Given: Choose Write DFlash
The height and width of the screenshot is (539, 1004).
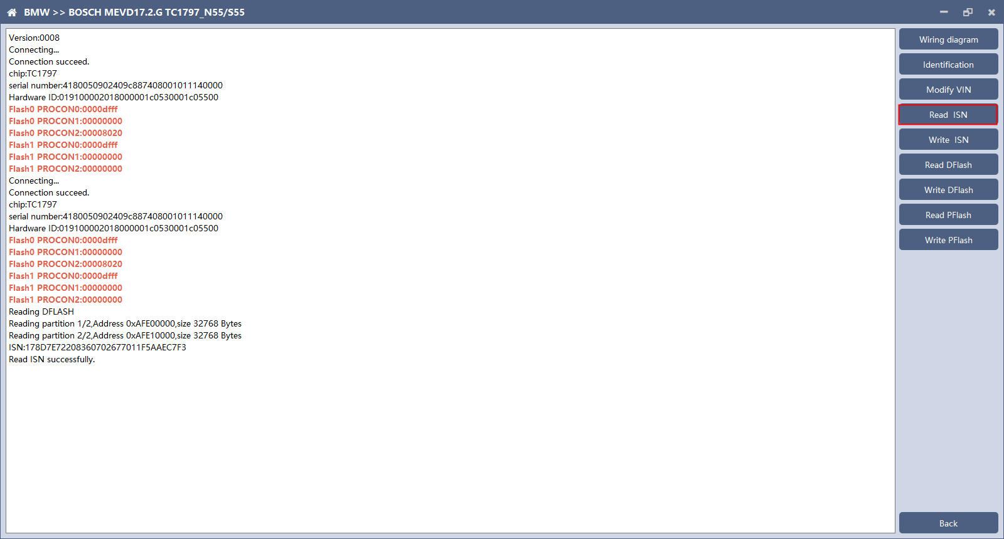Looking at the screenshot, I should click(x=948, y=189).
